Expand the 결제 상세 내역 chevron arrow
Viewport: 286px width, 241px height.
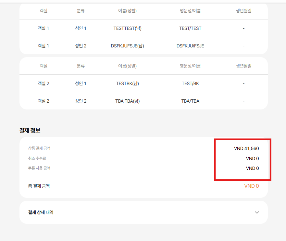coord(257,212)
